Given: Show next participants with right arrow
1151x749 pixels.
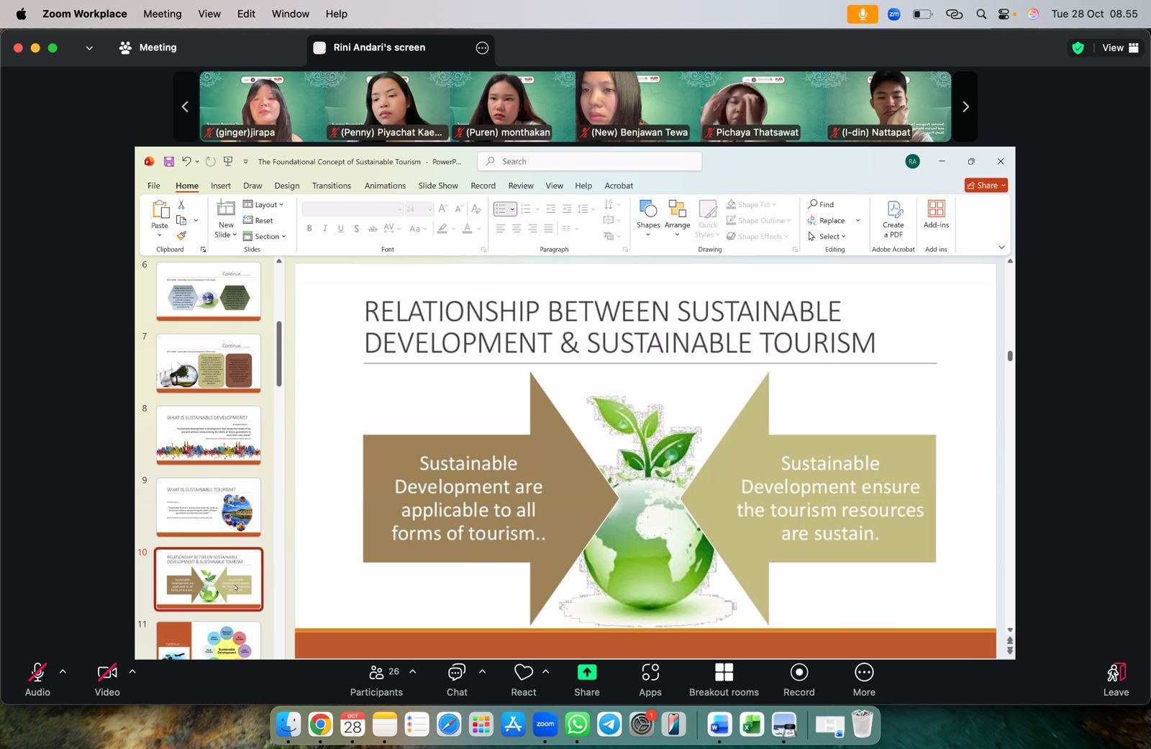Looking at the screenshot, I should pyautogui.click(x=965, y=106).
